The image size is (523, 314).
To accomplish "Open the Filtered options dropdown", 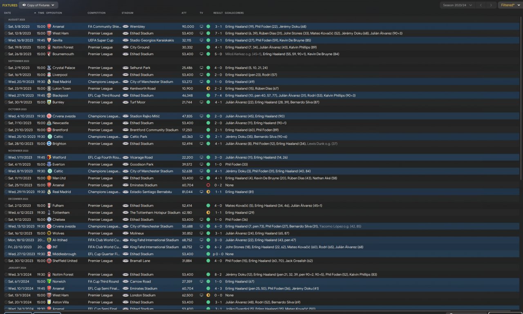I will pos(510,5).
